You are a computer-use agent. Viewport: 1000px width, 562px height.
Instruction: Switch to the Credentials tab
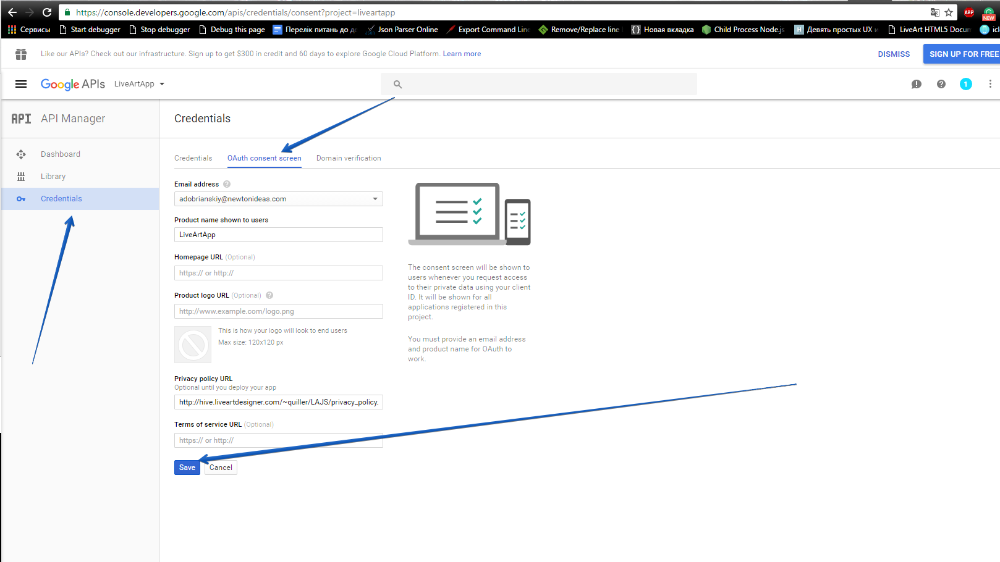193,158
